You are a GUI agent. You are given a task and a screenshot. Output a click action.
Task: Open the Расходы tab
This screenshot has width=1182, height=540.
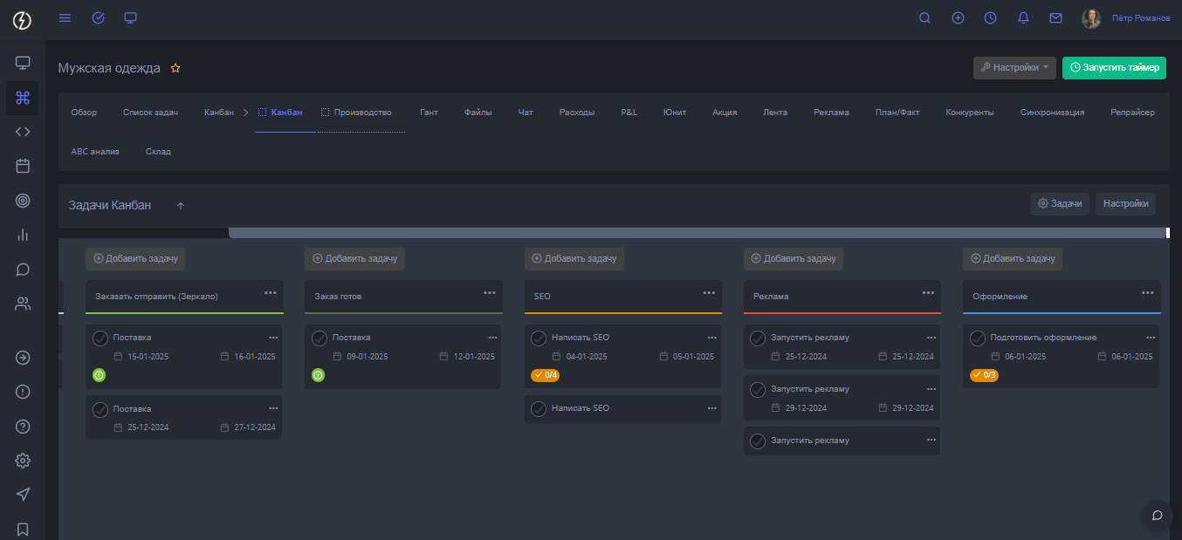click(577, 113)
